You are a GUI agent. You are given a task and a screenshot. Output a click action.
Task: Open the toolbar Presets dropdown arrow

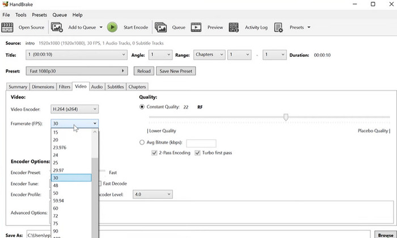coord(309,27)
